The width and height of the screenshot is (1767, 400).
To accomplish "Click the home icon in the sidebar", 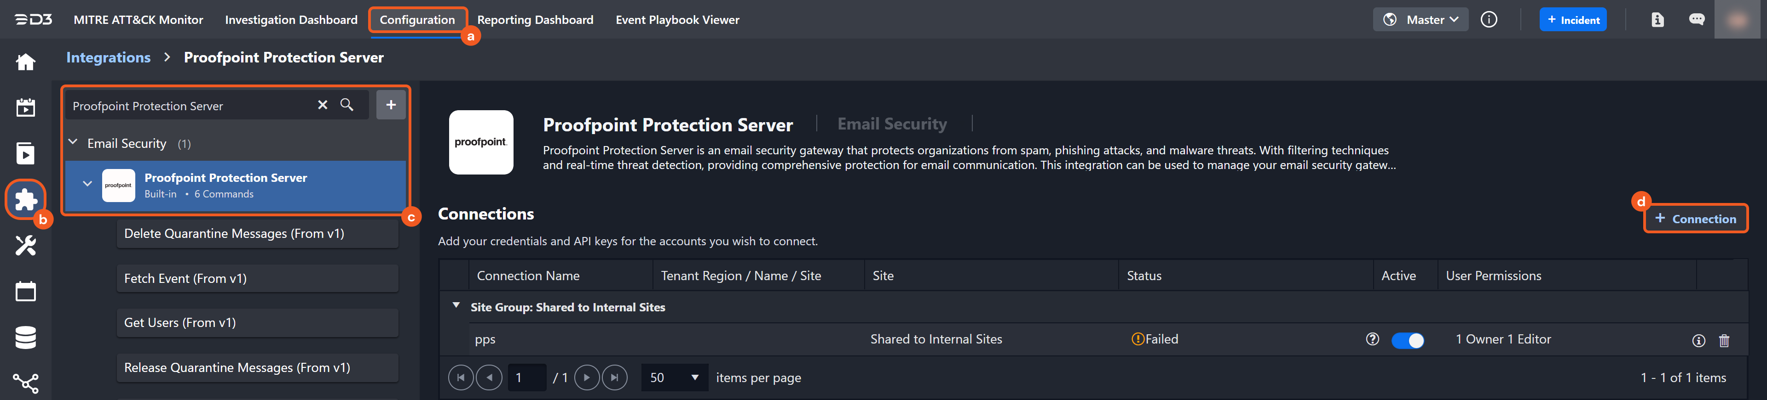I will (x=25, y=62).
